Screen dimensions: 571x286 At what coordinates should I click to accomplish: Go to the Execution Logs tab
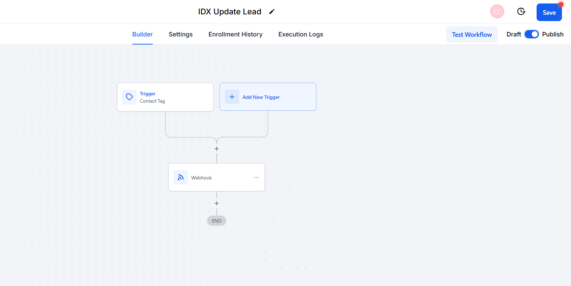tap(301, 34)
